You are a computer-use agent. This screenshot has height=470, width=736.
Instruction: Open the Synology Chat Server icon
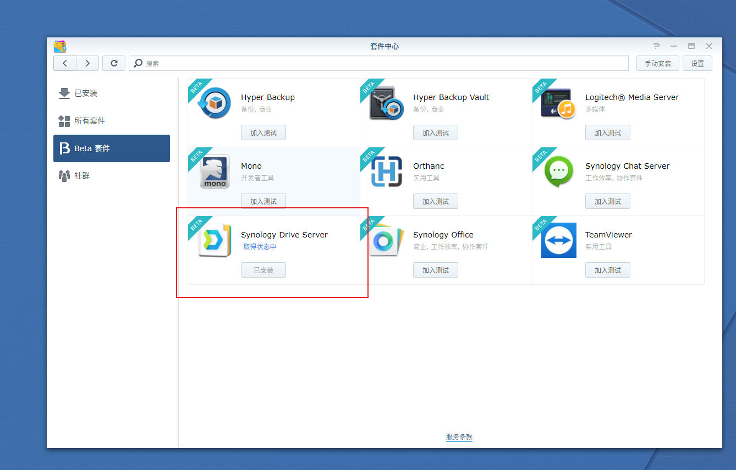click(558, 172)
